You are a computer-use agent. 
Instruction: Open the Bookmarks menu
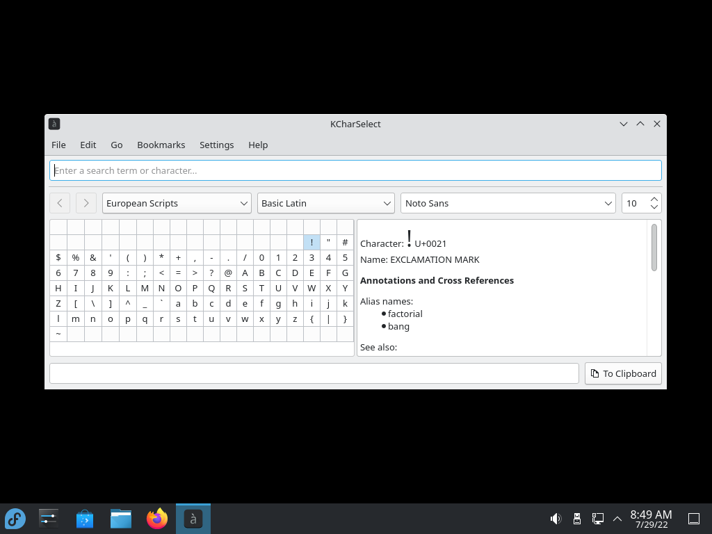(161, 145)
